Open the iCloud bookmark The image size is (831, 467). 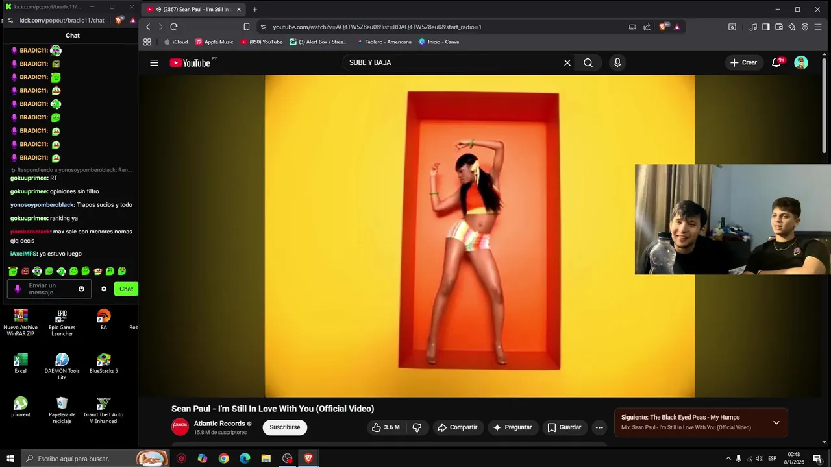(176, 42)
